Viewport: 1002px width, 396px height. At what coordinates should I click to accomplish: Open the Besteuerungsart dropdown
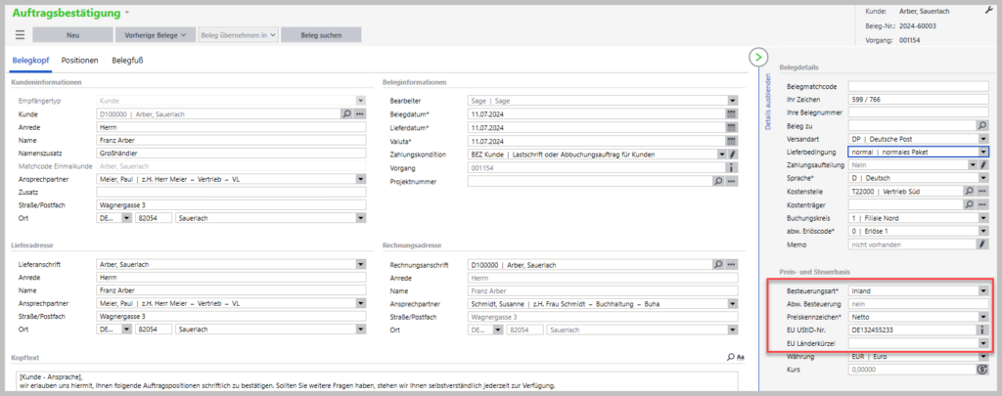coord(982,290)
